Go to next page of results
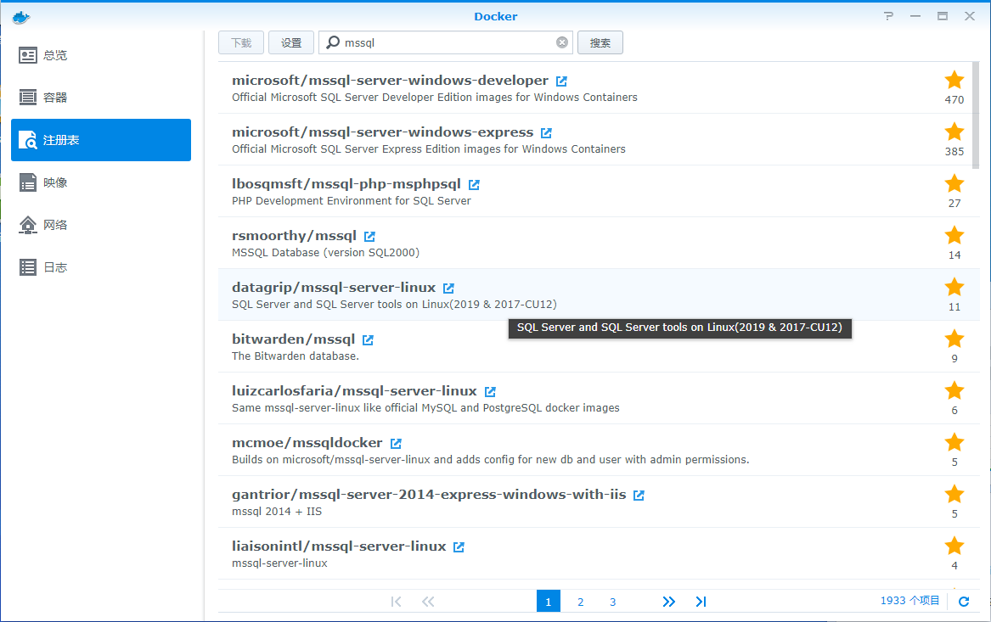The height and width of the screenshot is (622, 991). [x=668, y=601]
